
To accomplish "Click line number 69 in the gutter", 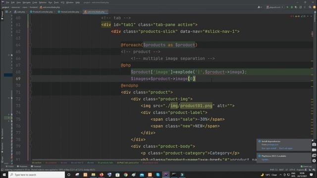I will click(x=18, y=79).
